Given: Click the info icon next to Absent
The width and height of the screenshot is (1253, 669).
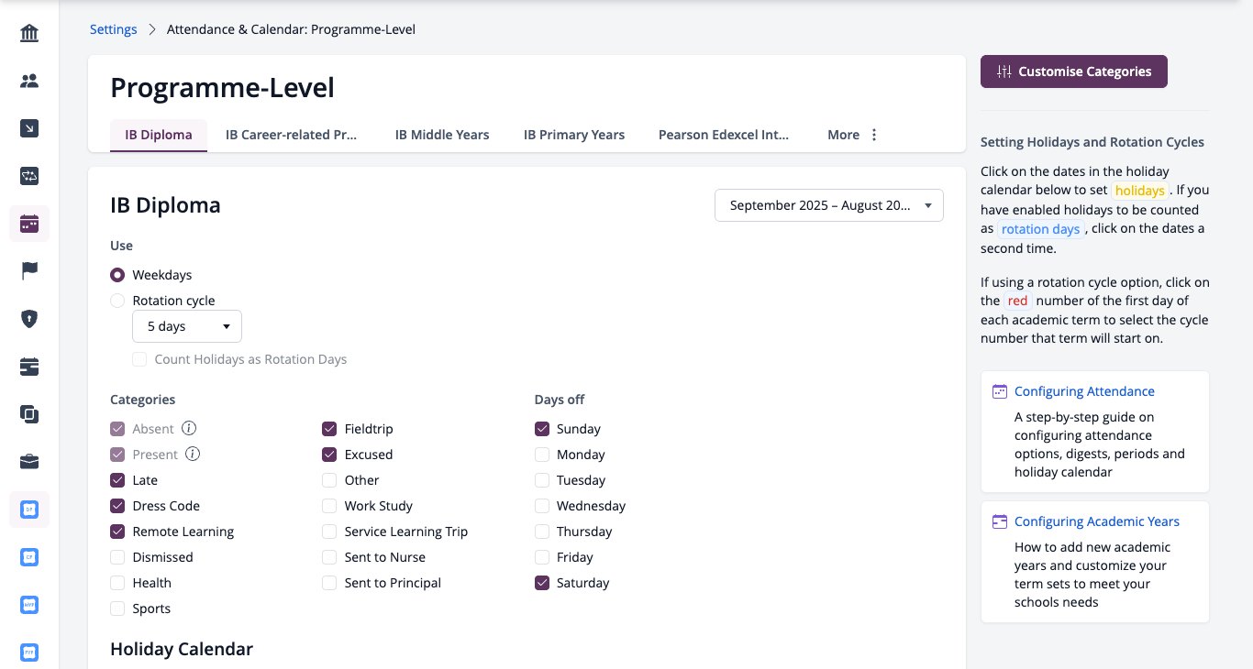Looking at the screenshot, I should tap(189, 428).
